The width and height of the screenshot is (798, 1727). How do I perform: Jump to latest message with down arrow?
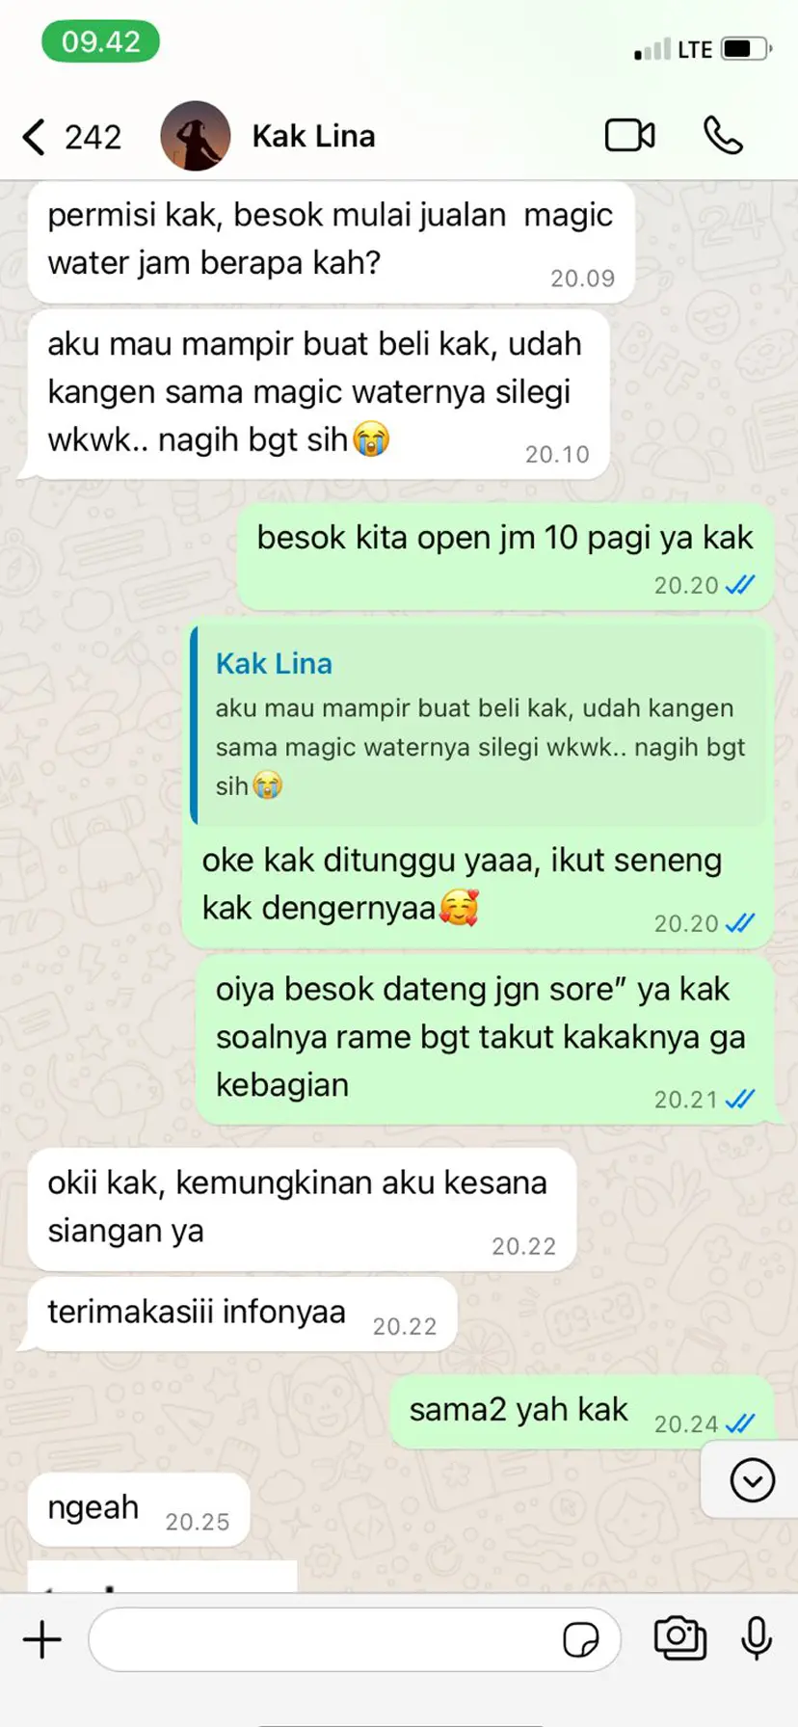(x=752, y=1480)
